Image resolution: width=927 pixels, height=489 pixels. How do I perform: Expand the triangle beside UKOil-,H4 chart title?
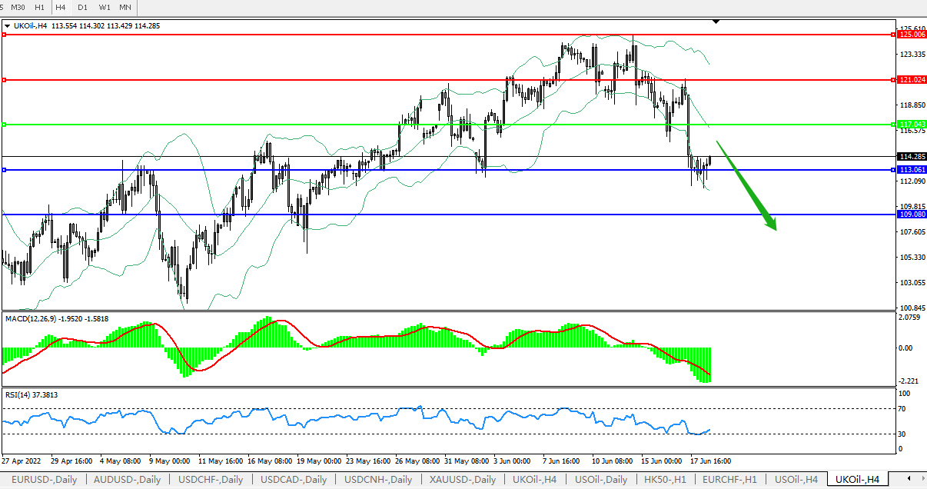(8, 25)
